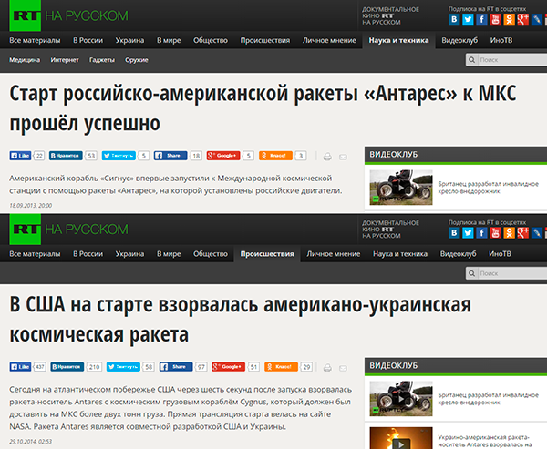547x449 pixels.
Task: Open ИноТВ in the lower page navigation
Action: pos(500,254)
